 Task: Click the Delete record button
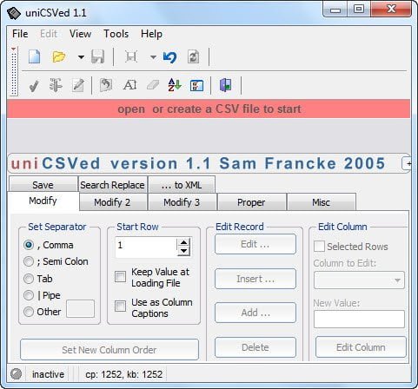point(255,347)
